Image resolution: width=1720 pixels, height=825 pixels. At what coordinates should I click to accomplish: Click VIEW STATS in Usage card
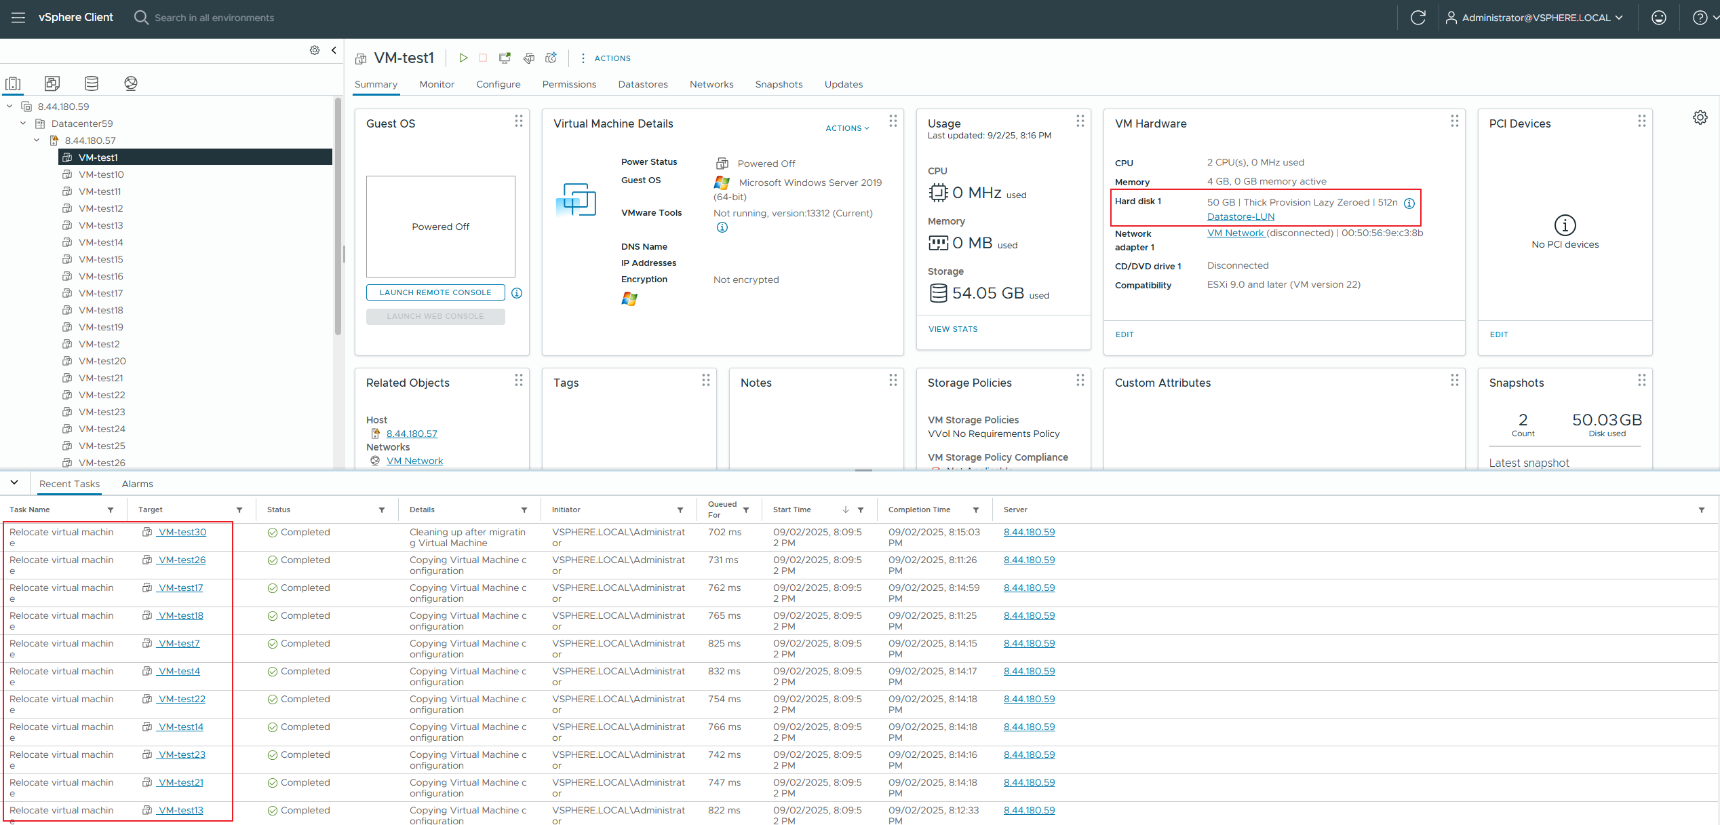click(x=953, y=329)
